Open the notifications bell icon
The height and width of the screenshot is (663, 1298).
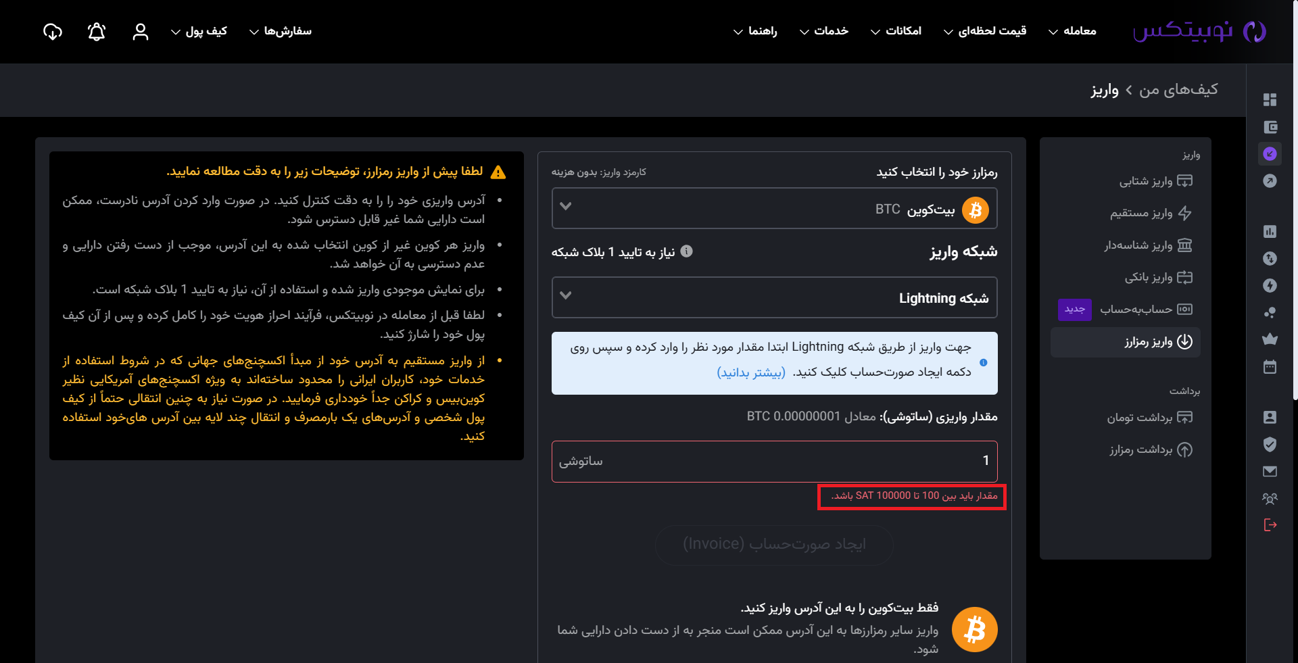[x=97, y=32]
